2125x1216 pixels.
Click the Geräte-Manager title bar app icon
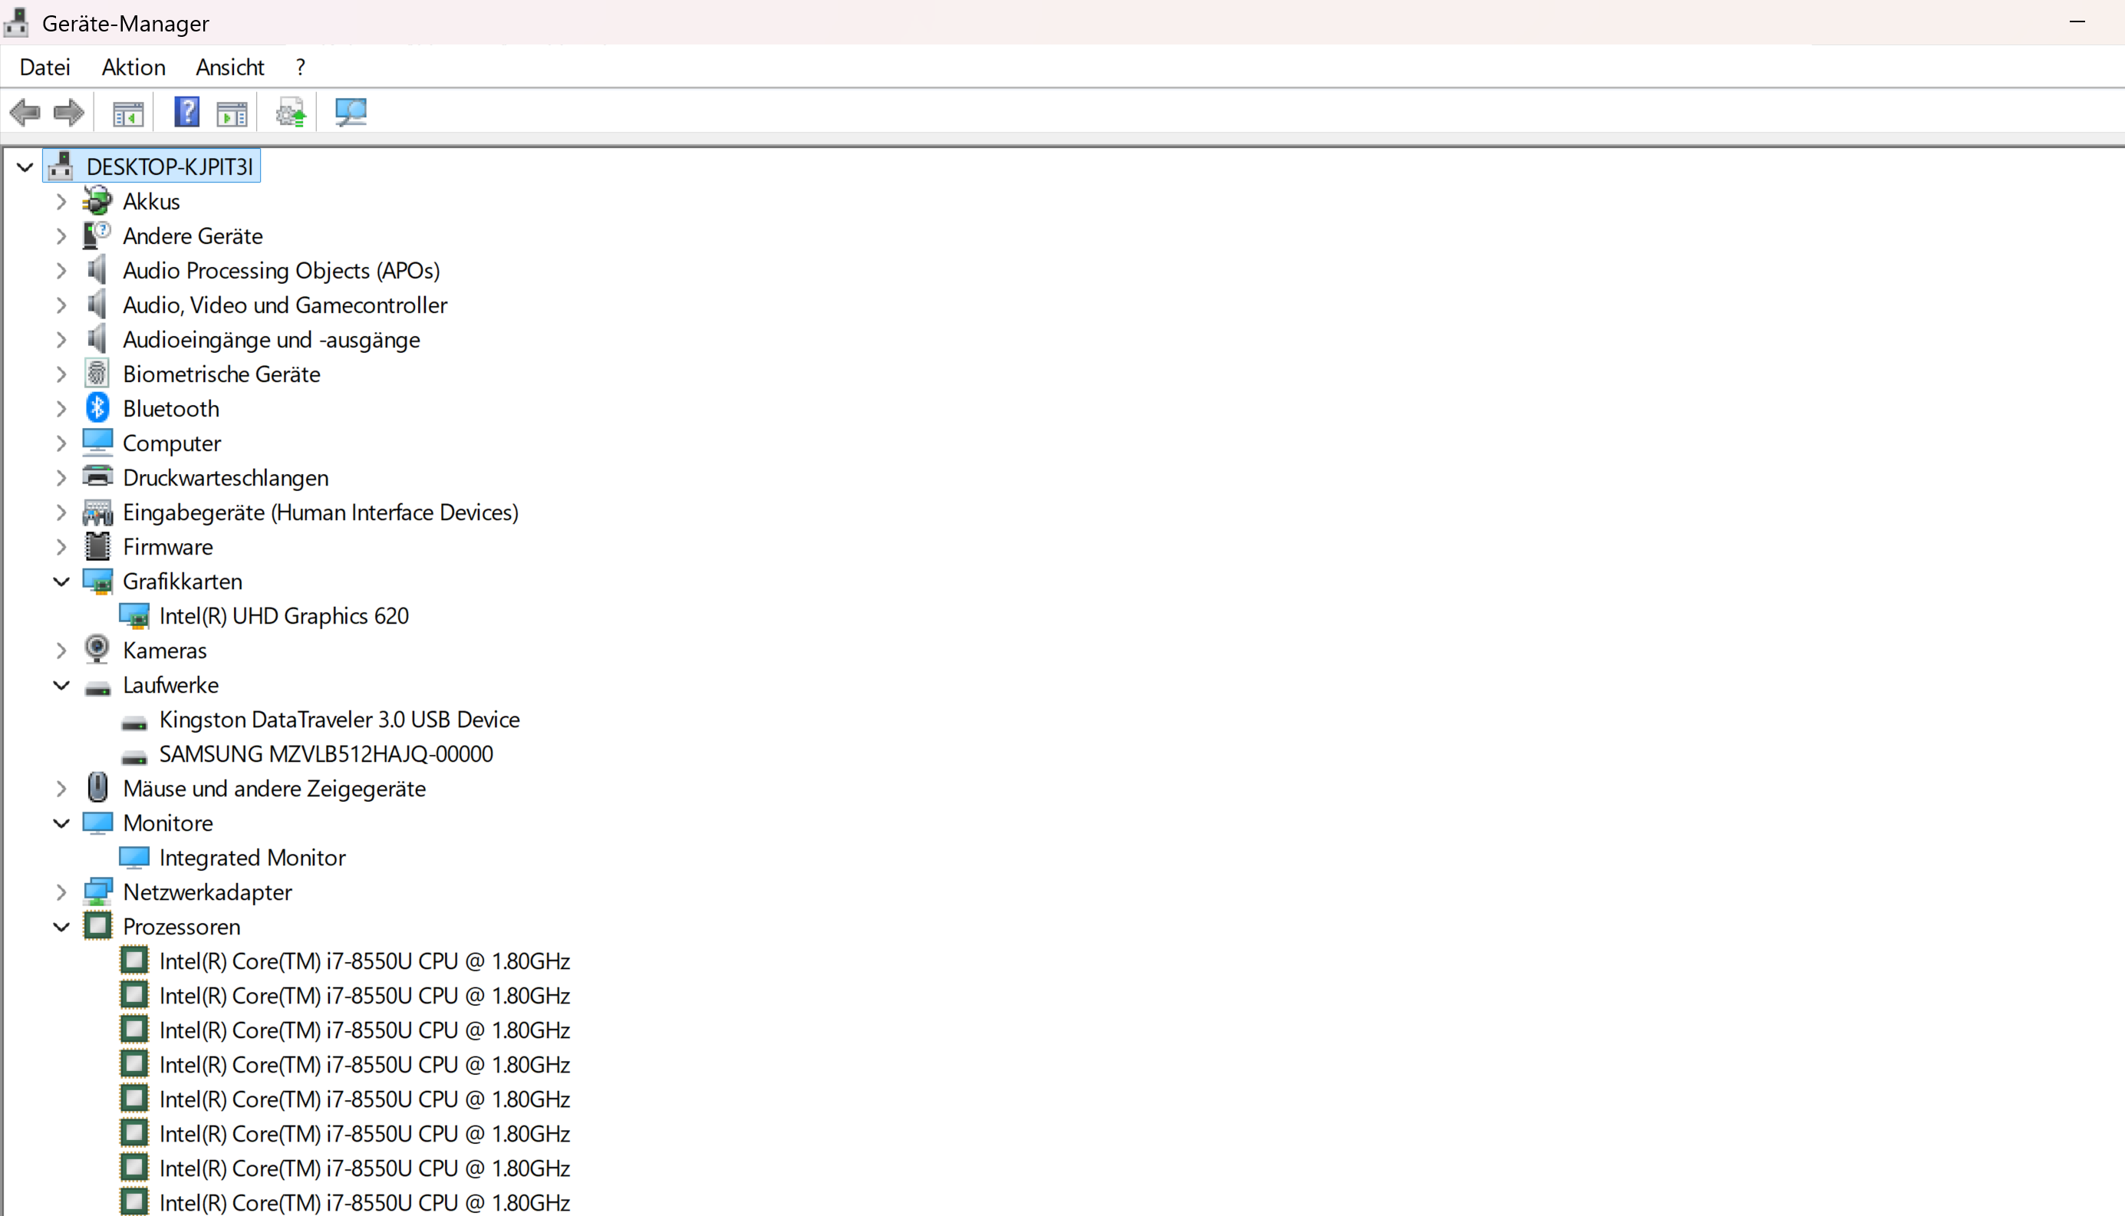pos(17,22)
